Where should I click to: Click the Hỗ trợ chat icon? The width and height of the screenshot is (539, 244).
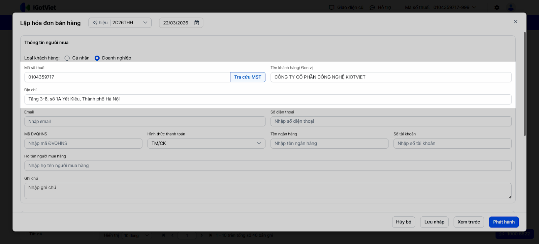[x=372, y=7]
